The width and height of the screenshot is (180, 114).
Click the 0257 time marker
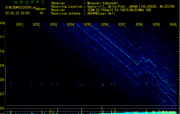[122, 25]
